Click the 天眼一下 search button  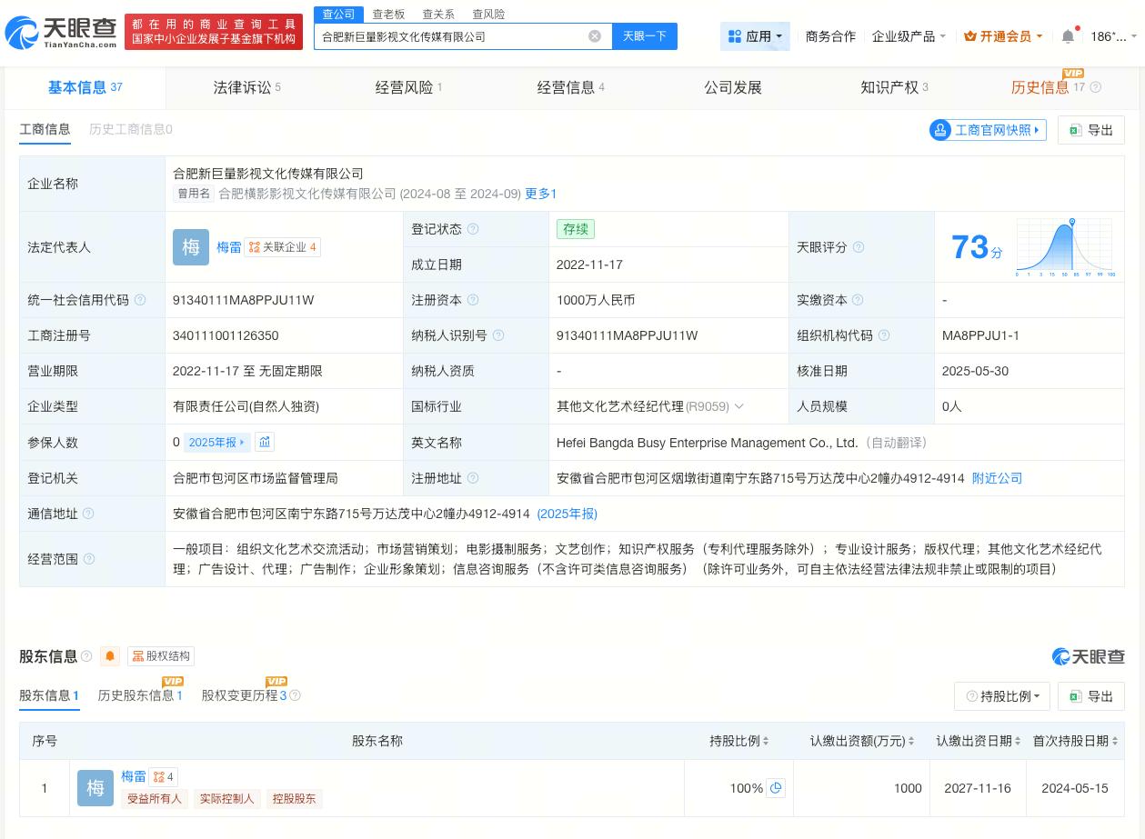coord(645,36)
